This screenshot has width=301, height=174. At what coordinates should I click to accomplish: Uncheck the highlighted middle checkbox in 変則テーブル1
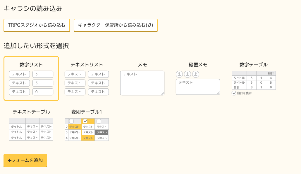[85, 121]
